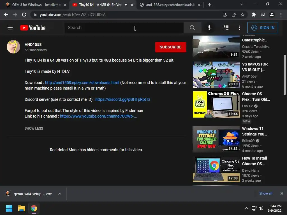Reload the current page
The height and width of the screenshot is (215, 287).
pos(24,15)
